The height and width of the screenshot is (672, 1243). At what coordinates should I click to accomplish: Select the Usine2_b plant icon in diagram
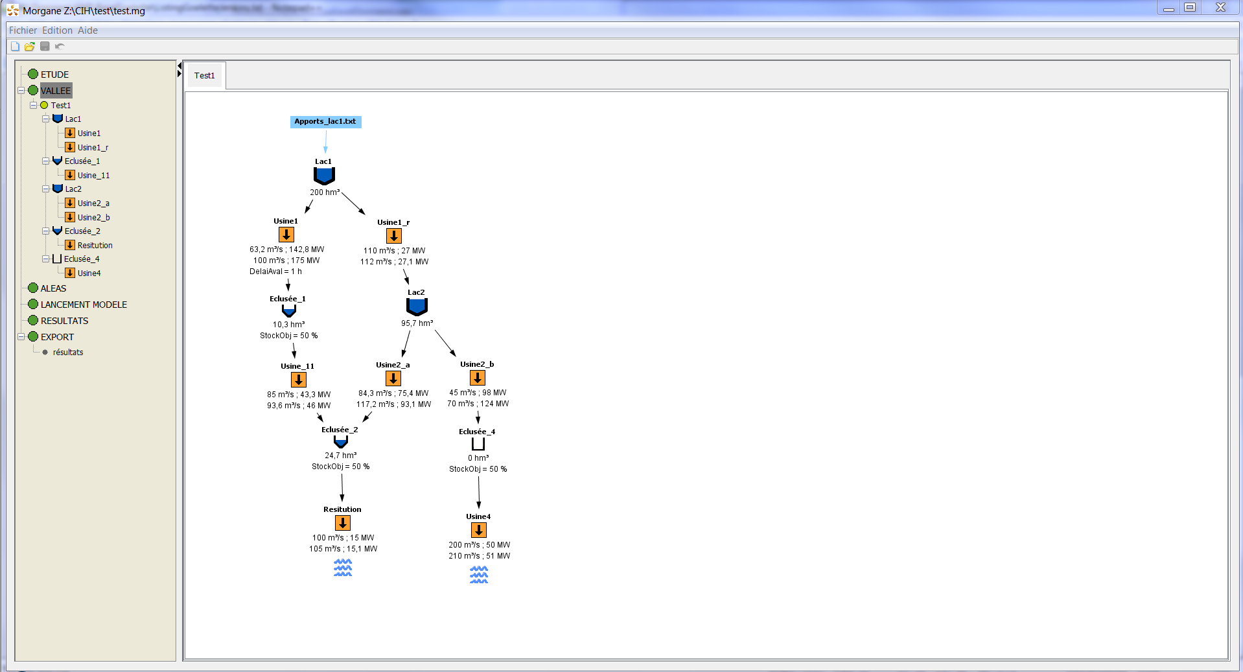click(477, 378)
